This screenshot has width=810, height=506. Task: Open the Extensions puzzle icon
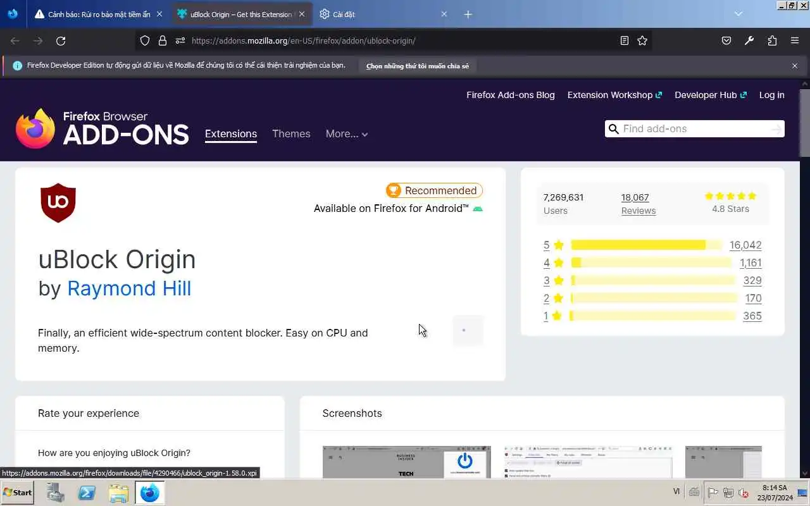tap(772, 40)
